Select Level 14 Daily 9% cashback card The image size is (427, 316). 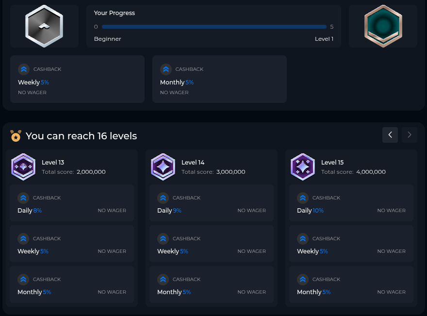pyautogui.click(x=212, y=204)
